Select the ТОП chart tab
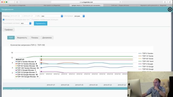Image resolution: width=173 pixels, height=97 pixels. point(11,38)
